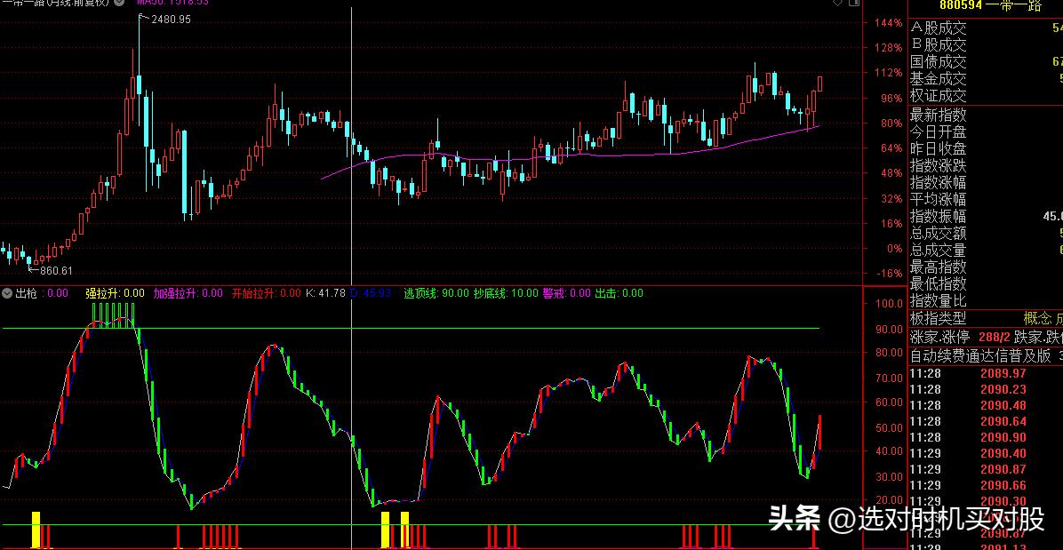Viewport: 1063px width, 550px height.
Task: Select the tick row priced 2089.97
Action: click(986, 373)
